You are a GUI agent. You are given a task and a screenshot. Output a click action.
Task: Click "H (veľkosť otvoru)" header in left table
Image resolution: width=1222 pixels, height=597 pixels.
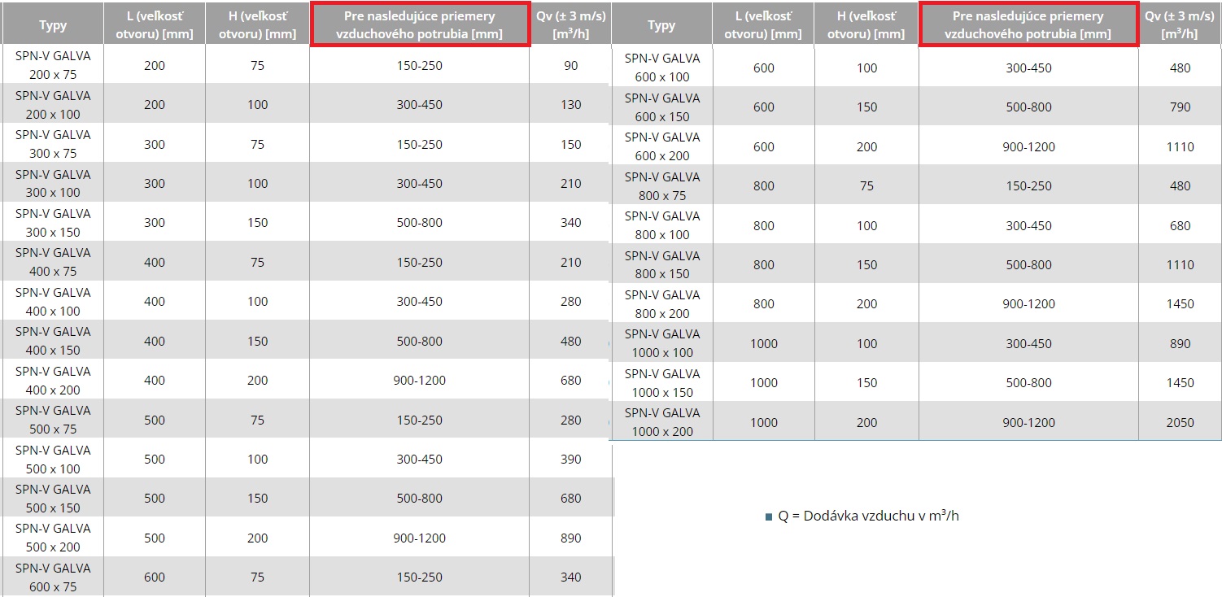coord(257,25)
